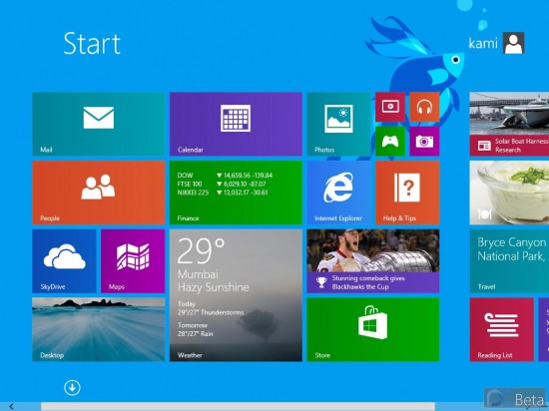The height and width of the screenshot is (411, 549).
Task: Open the Store tile
Action: coord(373,329)
